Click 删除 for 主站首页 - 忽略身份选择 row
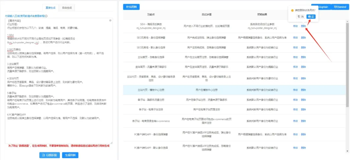 [303, 57]
